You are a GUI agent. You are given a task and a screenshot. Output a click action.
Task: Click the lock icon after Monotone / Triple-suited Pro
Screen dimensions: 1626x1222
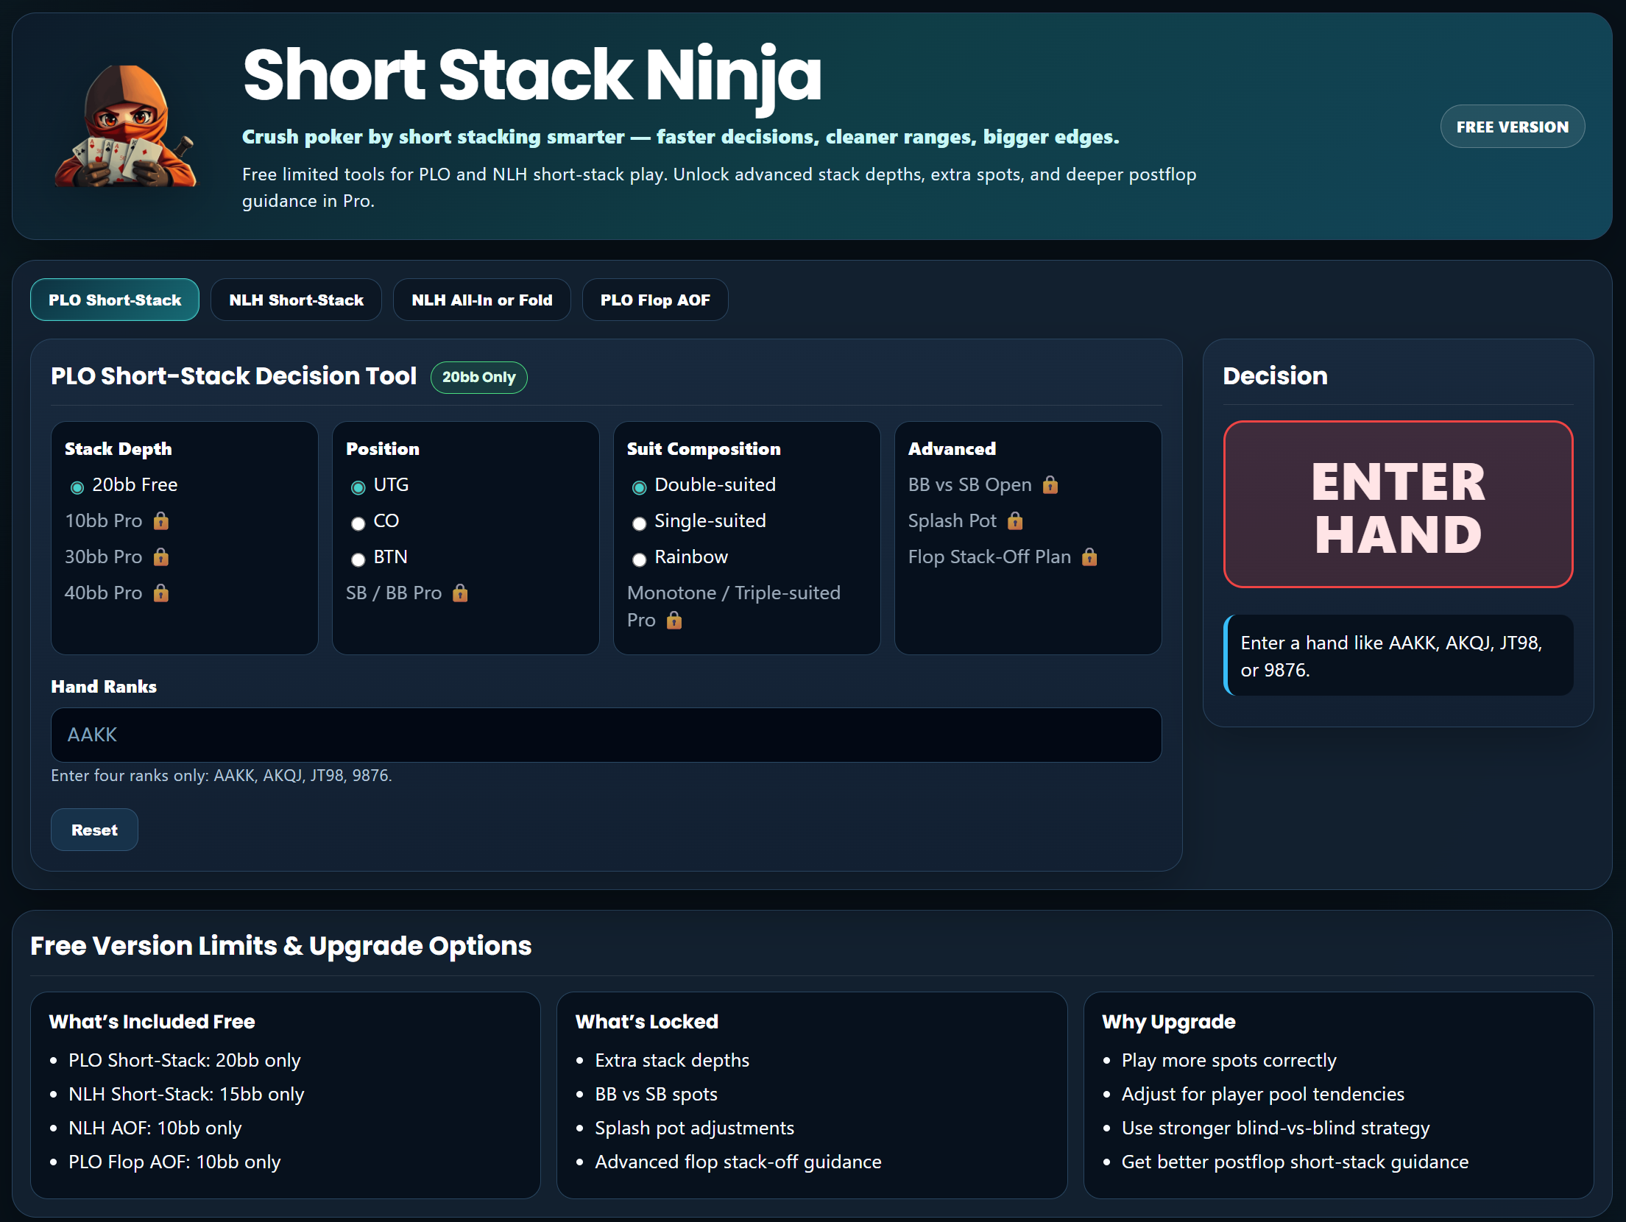point(674,621)
